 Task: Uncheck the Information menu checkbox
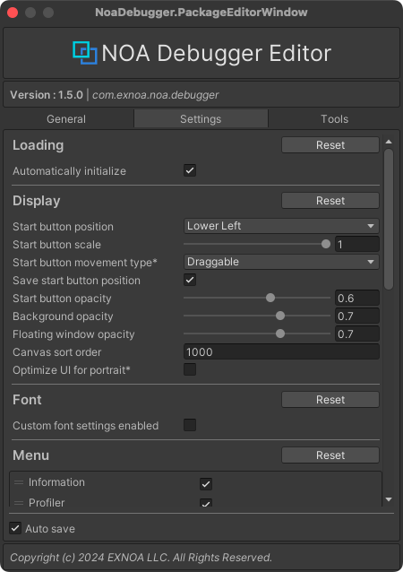(x=206, y=484)
